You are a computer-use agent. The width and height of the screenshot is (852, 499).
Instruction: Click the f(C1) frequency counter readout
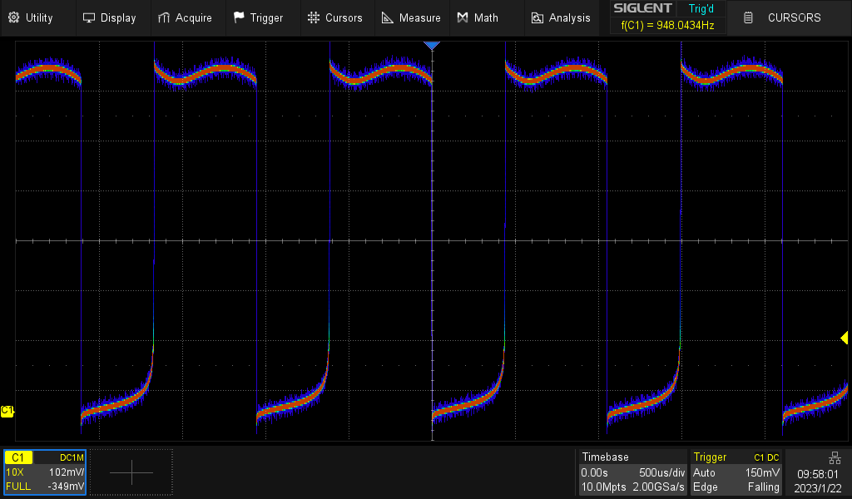pyautogui.click(x=667, y=26)
